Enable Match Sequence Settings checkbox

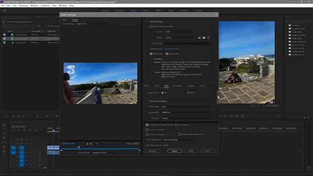point(151,26)
